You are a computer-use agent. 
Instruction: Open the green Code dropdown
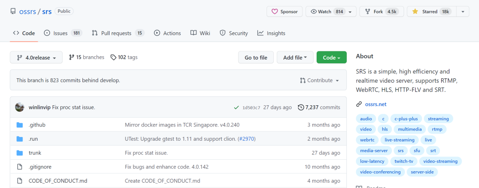point(331,58)
